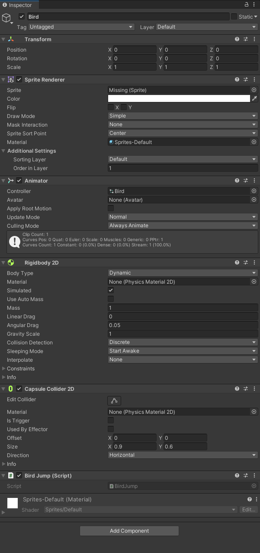Screen dimensions: 260x553
Task: Select the Inspector tab
Action: [19, 5]
